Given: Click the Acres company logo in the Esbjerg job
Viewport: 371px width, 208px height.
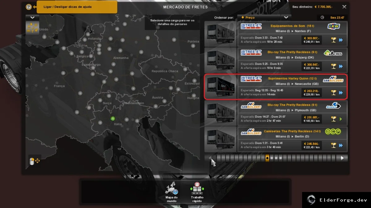Looking at the screenshot, I should coord(333,53).
